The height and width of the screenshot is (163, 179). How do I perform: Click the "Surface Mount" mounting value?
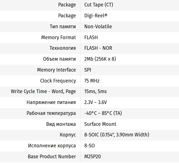[x=100, y=124]
